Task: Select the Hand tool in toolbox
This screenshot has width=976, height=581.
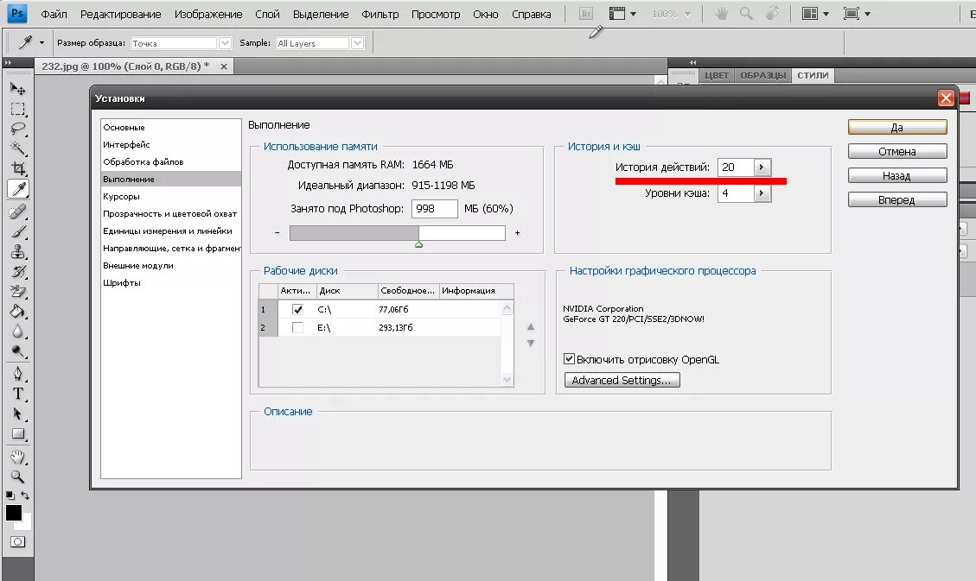Action: 17,458
